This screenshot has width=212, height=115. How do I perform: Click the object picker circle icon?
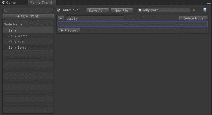point(194,10)
